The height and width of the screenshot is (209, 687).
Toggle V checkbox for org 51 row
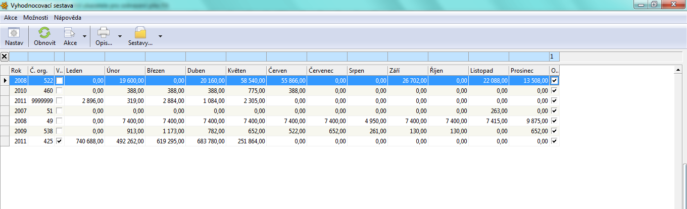pos(60,111)
